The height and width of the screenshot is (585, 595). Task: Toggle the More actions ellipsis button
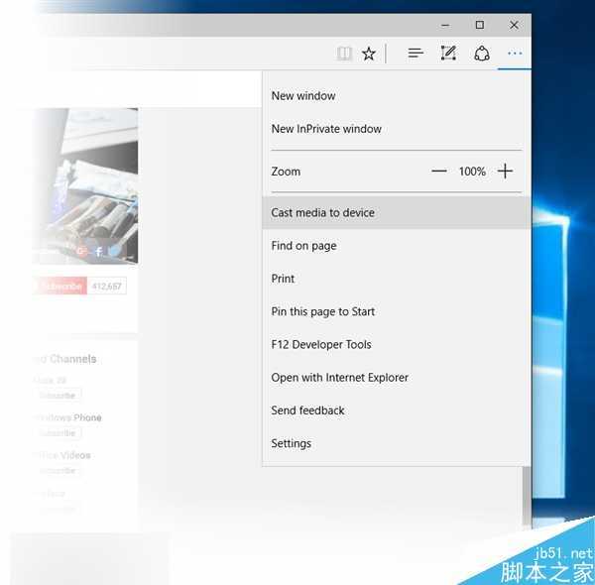click(515, 54)
